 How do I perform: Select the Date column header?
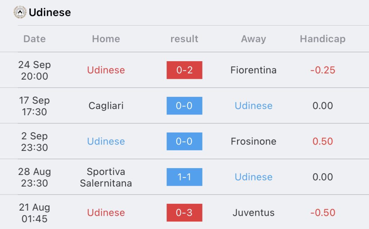coord(35,39)
